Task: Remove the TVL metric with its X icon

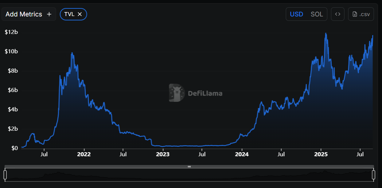Action: coord(80,14)
